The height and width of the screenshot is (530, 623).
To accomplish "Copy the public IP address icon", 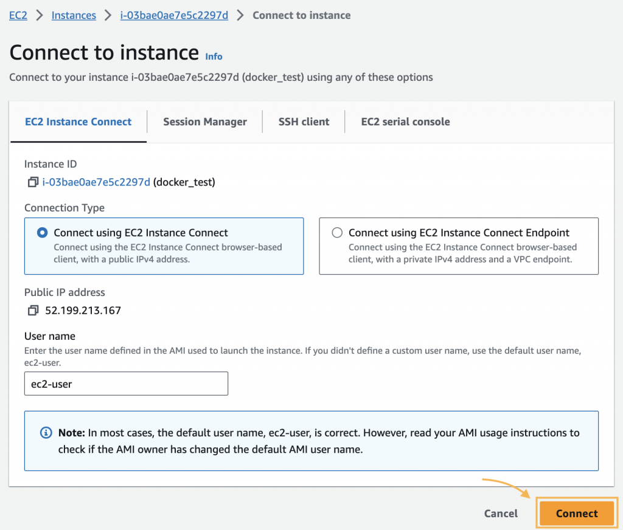I will coord(33,311).
